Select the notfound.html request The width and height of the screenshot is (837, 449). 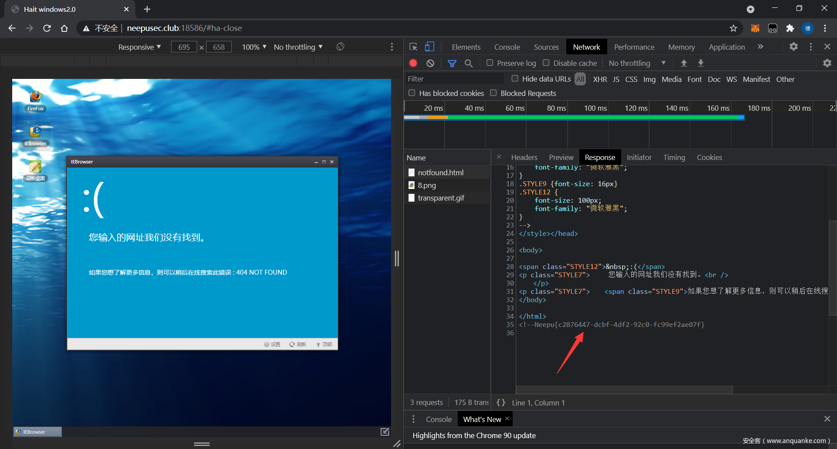[440, 173]
